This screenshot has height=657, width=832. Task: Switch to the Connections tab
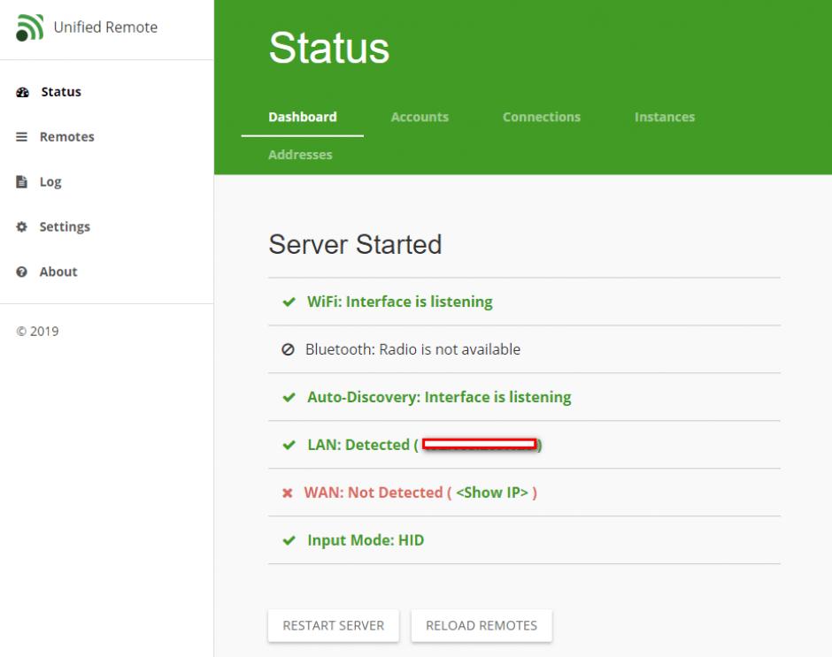click(x=542, y=118)
